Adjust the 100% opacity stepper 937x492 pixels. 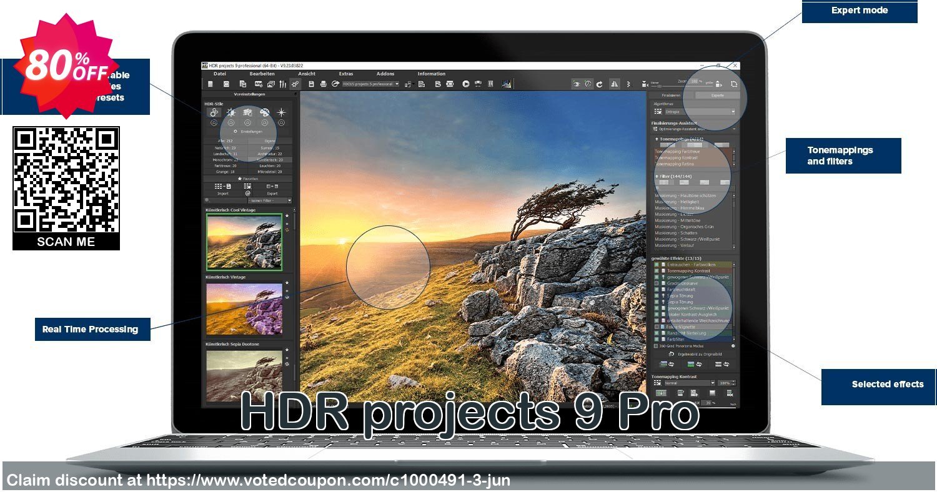[727, 383]
